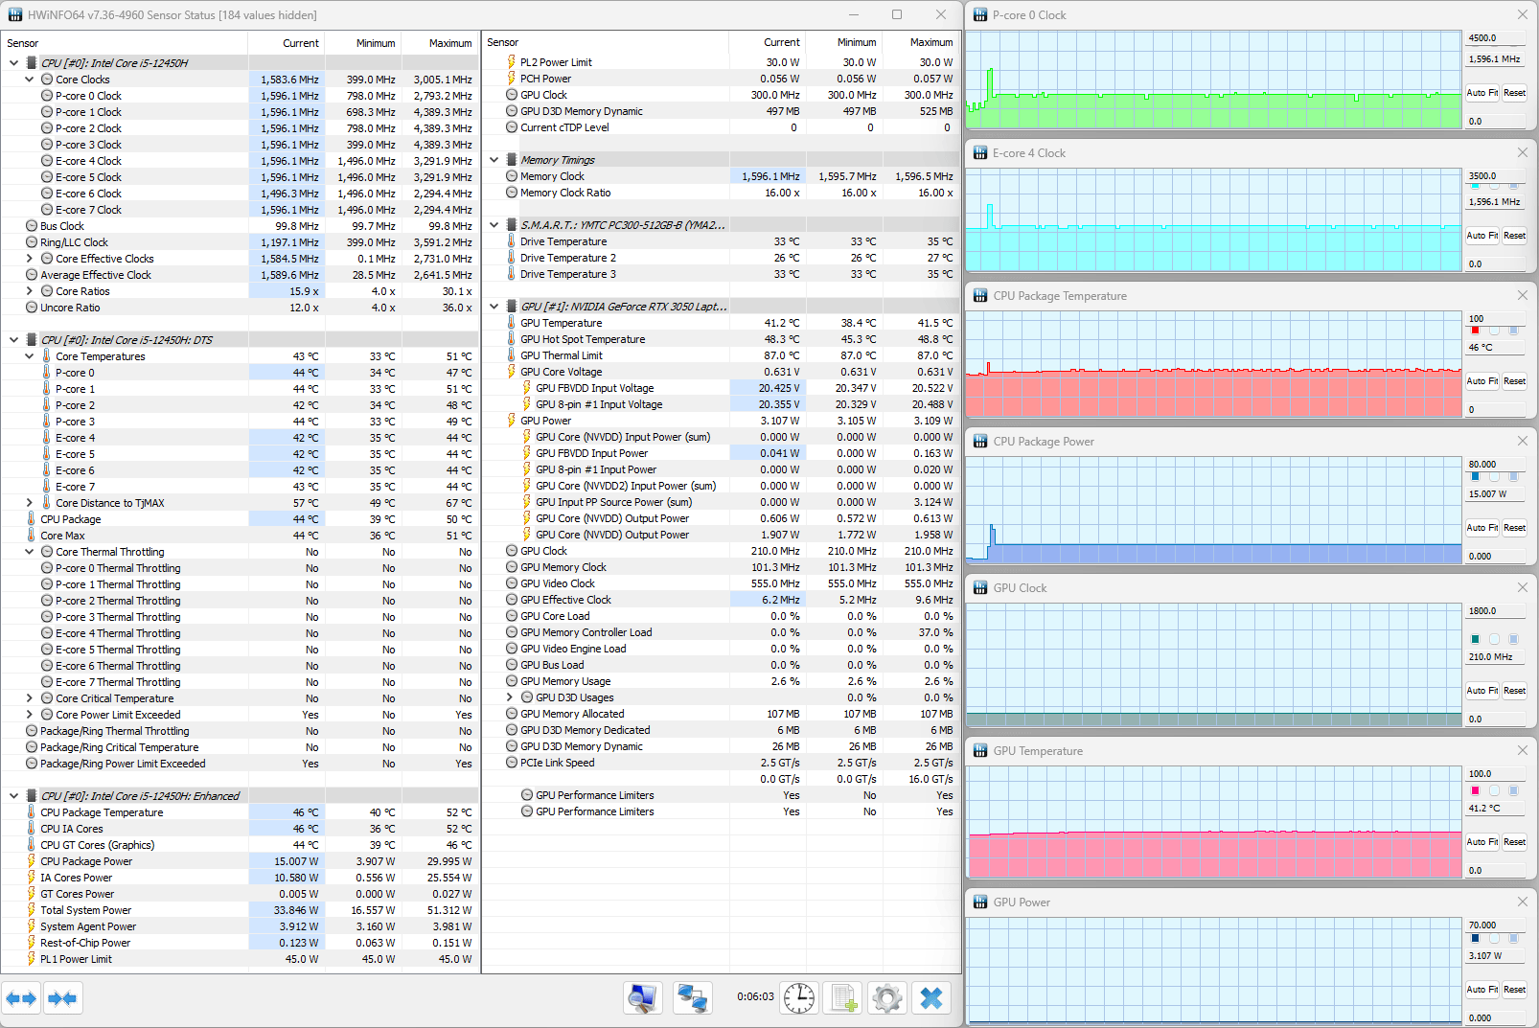
Task: Click Reset in the GPU Power graph
Action: coord(1514,990)
